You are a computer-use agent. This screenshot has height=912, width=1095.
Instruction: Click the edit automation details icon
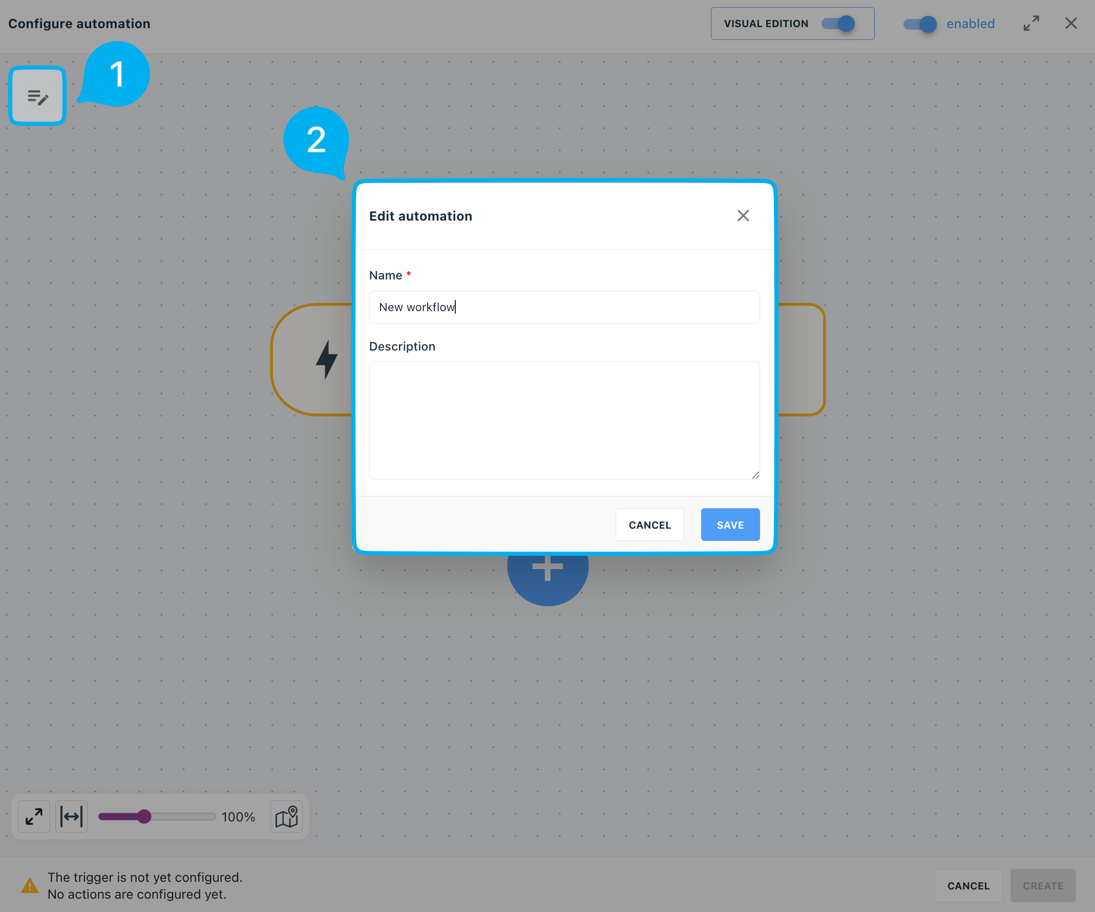pyautogui.click(x=37, y=96)
